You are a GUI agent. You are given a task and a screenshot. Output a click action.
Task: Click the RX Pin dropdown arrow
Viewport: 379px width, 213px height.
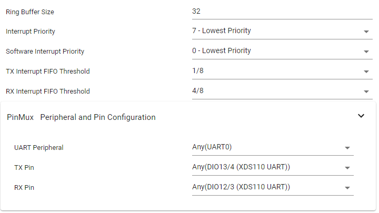tap(347, 188)
